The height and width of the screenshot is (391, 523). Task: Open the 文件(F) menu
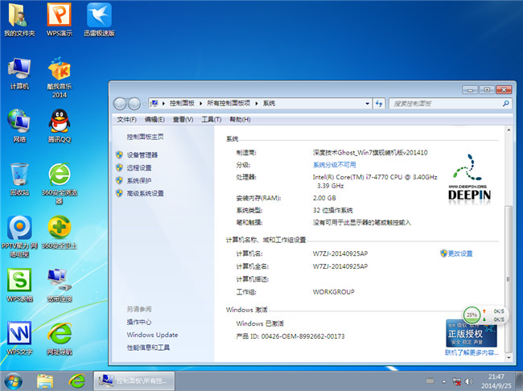(127, 119)
